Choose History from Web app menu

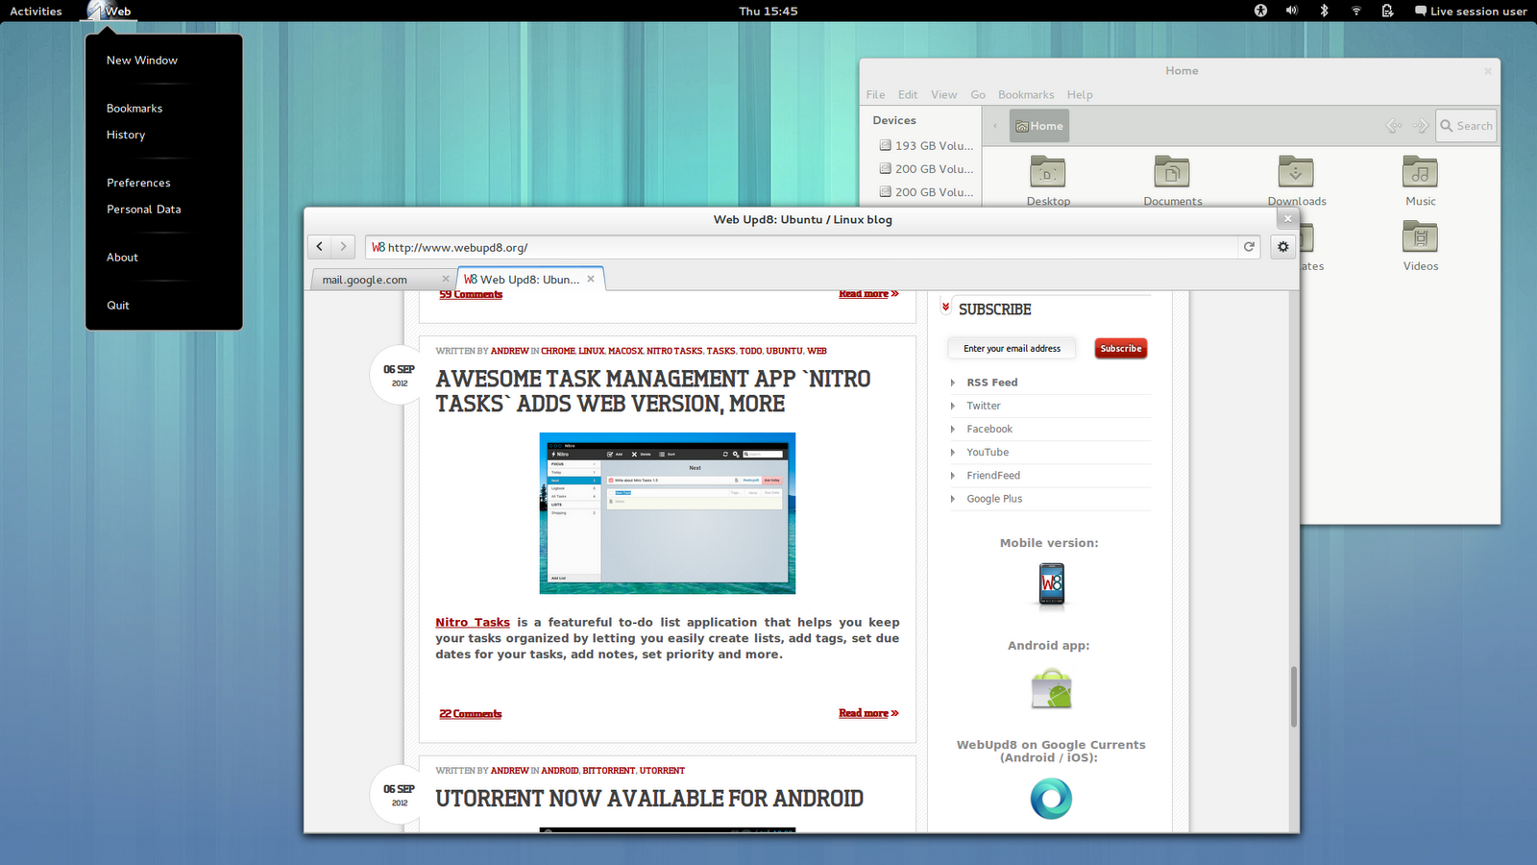click(126, 135)
